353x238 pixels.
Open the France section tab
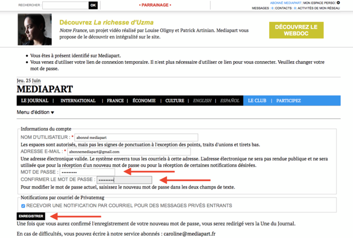pos(115,101)
